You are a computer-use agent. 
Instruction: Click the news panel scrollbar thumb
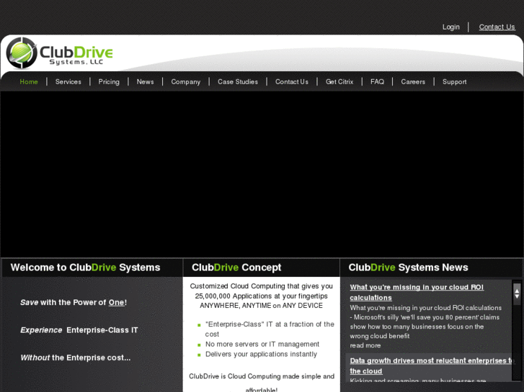[x=517, y=294]
